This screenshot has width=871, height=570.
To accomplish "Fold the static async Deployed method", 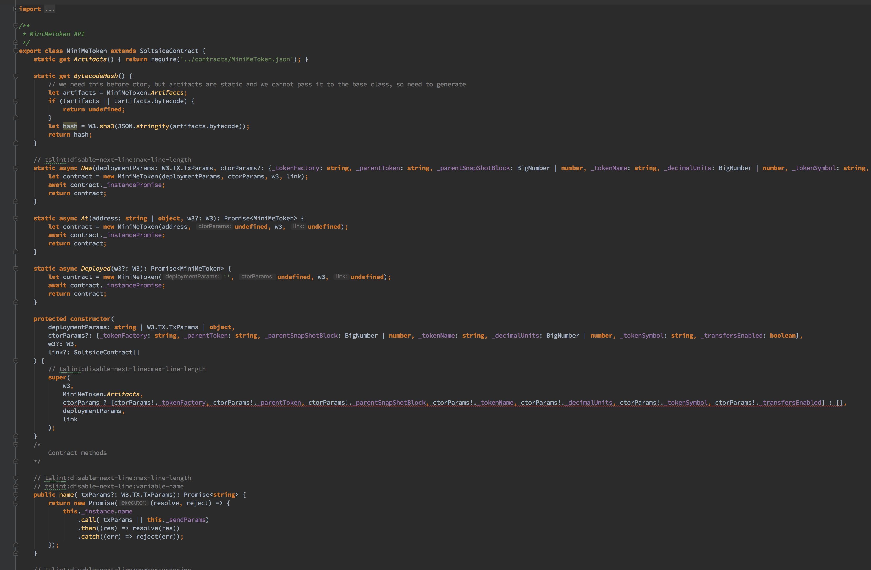I will click(16, 269).
